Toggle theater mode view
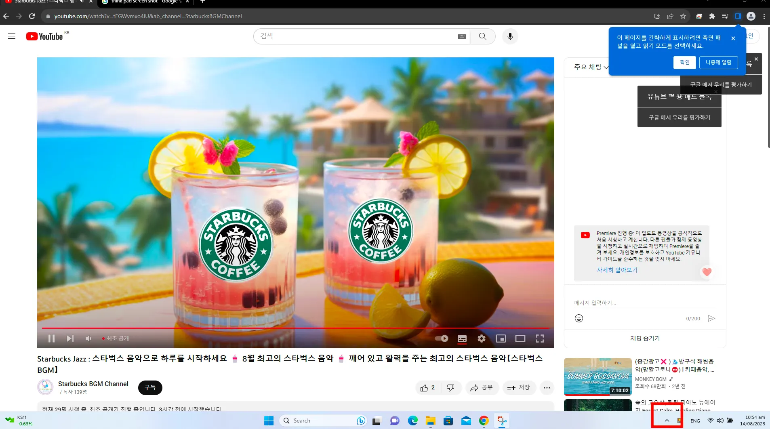The width and height of the screenshot is (770, 429). click(x=520, y=339)
